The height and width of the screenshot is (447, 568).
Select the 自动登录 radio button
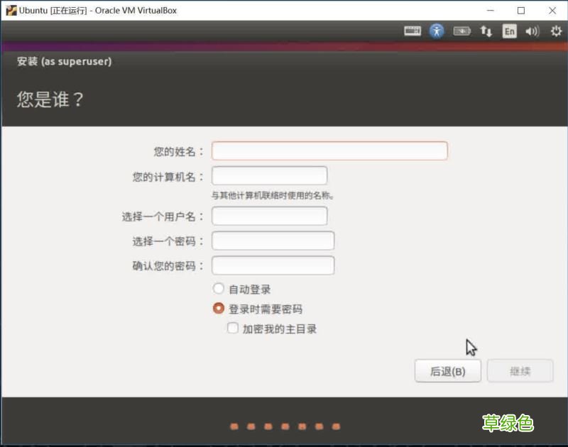click(219, 289)
